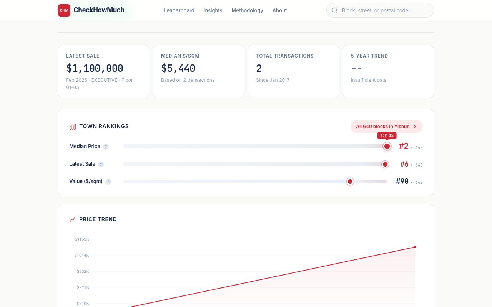Click the CheckHowMuch brand name link
492x307 pixels.
click(x=99, y=10)
